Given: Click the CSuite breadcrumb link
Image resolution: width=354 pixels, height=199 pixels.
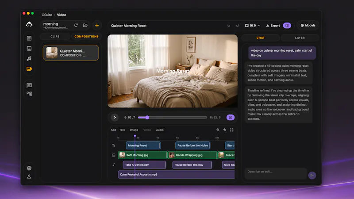Looking at the screenshot, I should pyautogui.click(x=47, y=15).
